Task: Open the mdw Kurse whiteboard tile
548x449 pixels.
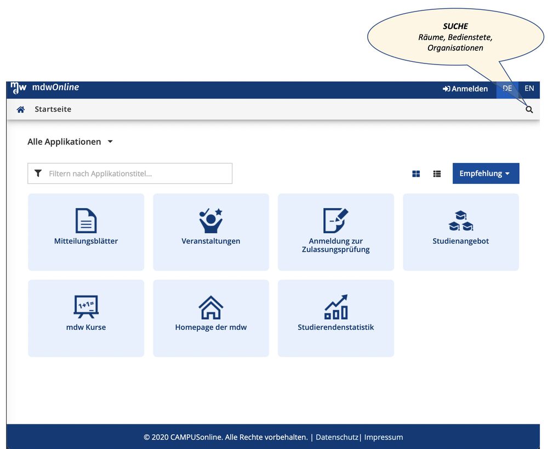Action: (x=86, y=318)
